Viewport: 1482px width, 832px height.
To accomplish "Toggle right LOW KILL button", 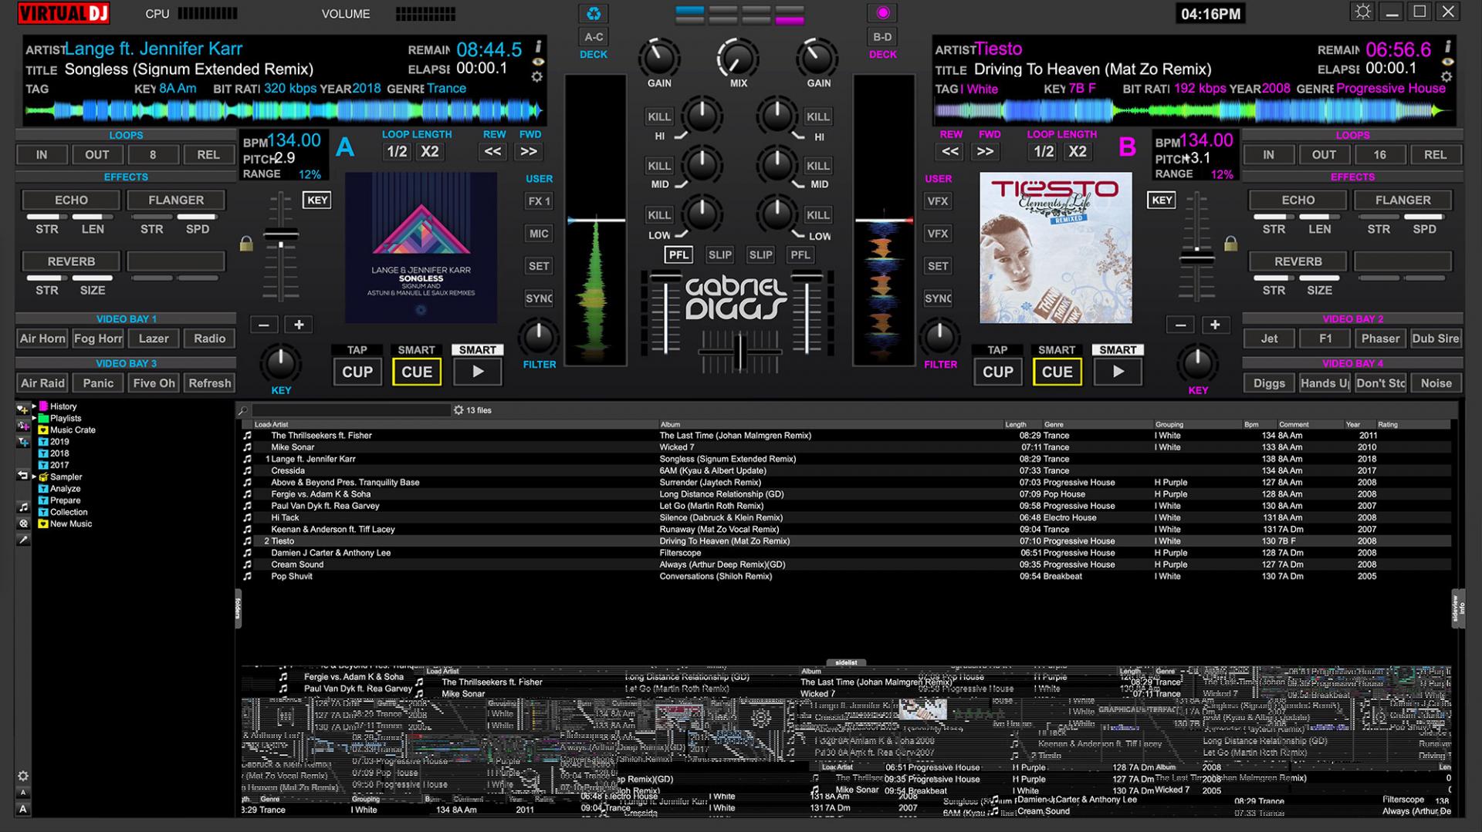I will click(x=817, y=215).
